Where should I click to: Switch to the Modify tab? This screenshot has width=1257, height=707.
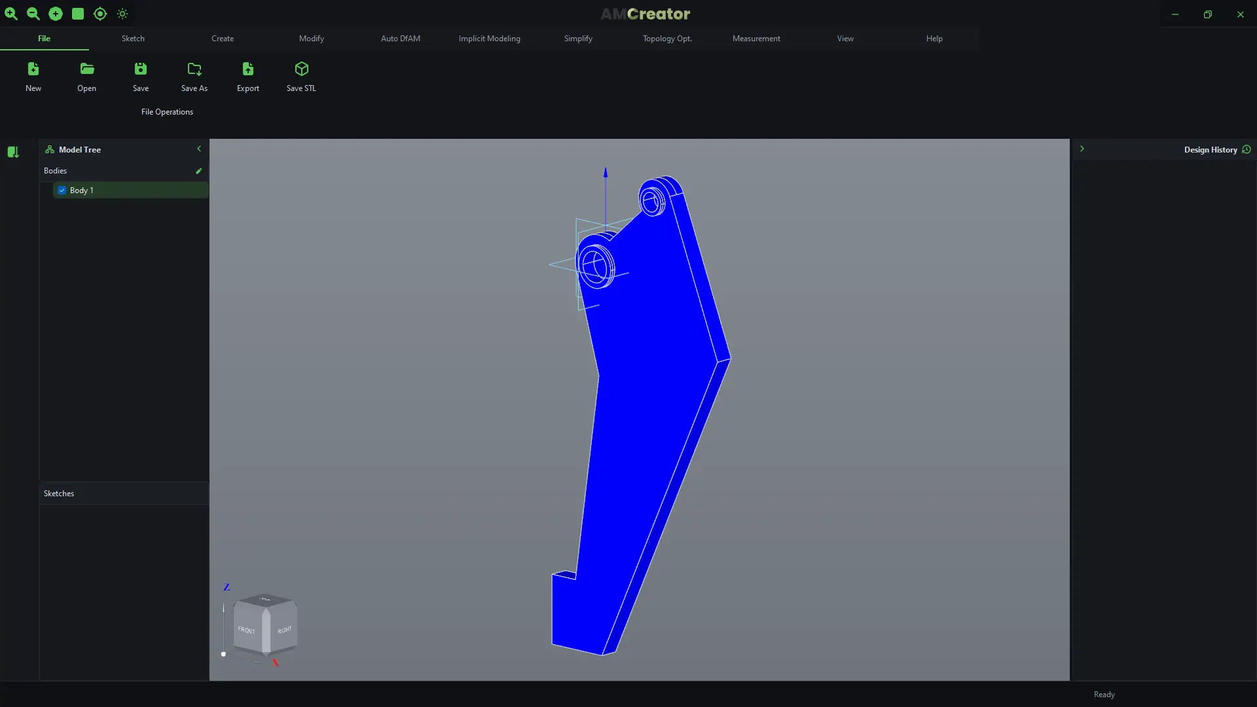(312, 39)
